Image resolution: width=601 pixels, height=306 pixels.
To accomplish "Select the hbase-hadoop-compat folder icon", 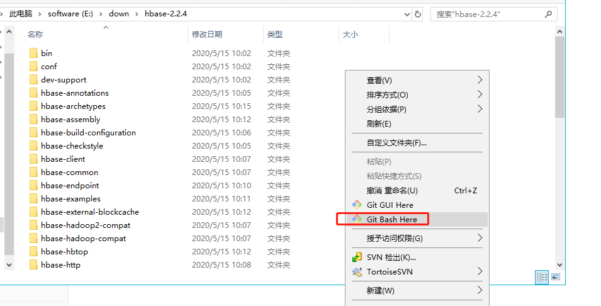I will point(33,238).
